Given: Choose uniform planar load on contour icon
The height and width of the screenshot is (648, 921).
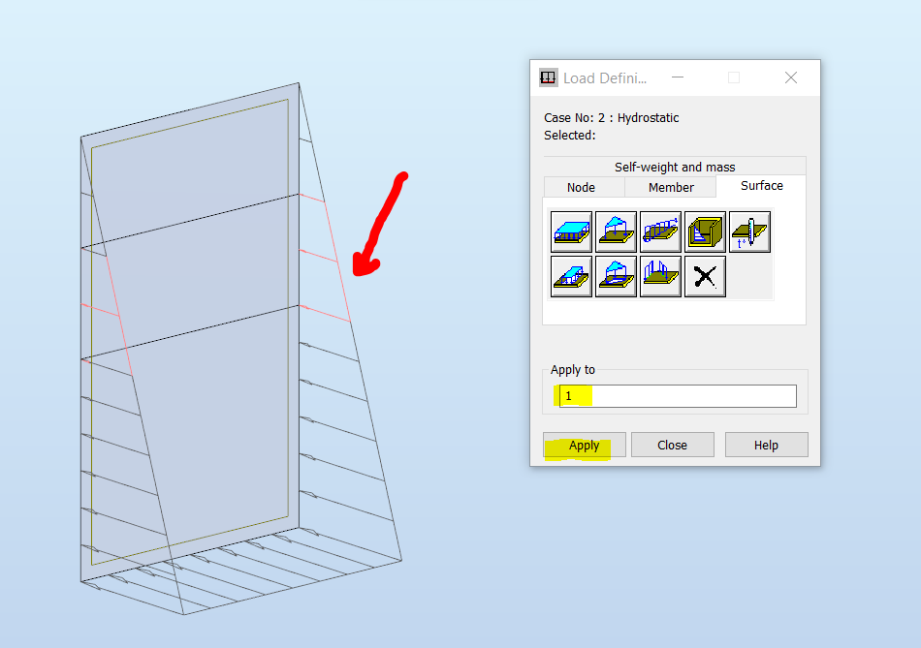Looking at the screenshot, I should click(572, 276).
